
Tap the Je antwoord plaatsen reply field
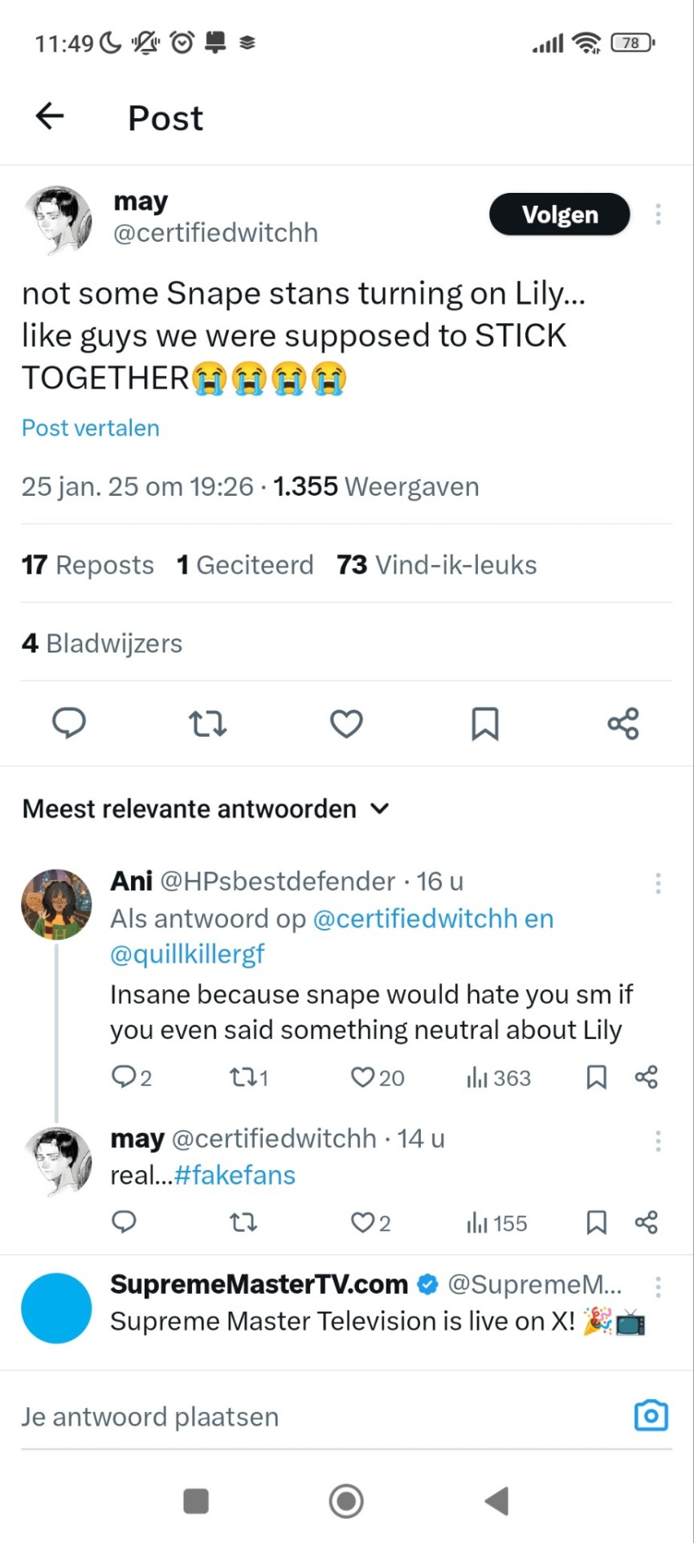click(241, 1416)
